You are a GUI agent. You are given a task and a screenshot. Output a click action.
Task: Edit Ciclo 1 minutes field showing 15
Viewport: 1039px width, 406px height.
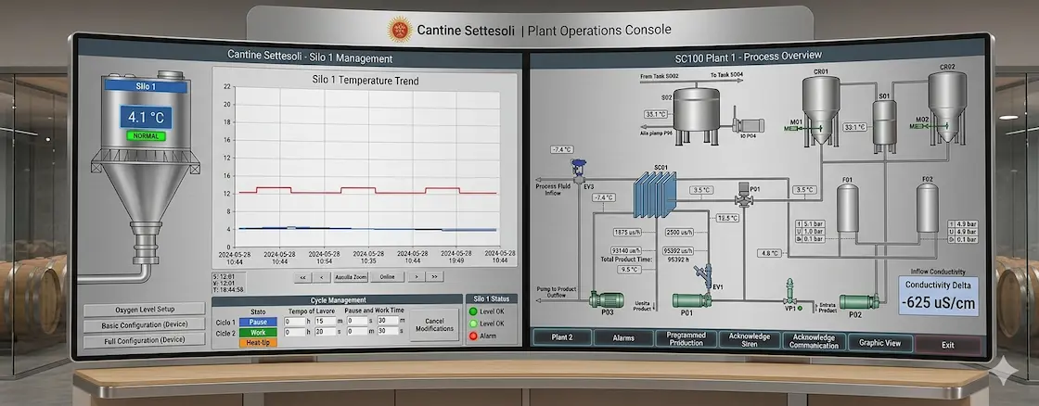click(x=324, y=322)
